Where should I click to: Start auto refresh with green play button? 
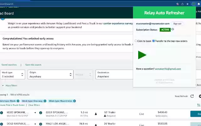coord(142,55)
